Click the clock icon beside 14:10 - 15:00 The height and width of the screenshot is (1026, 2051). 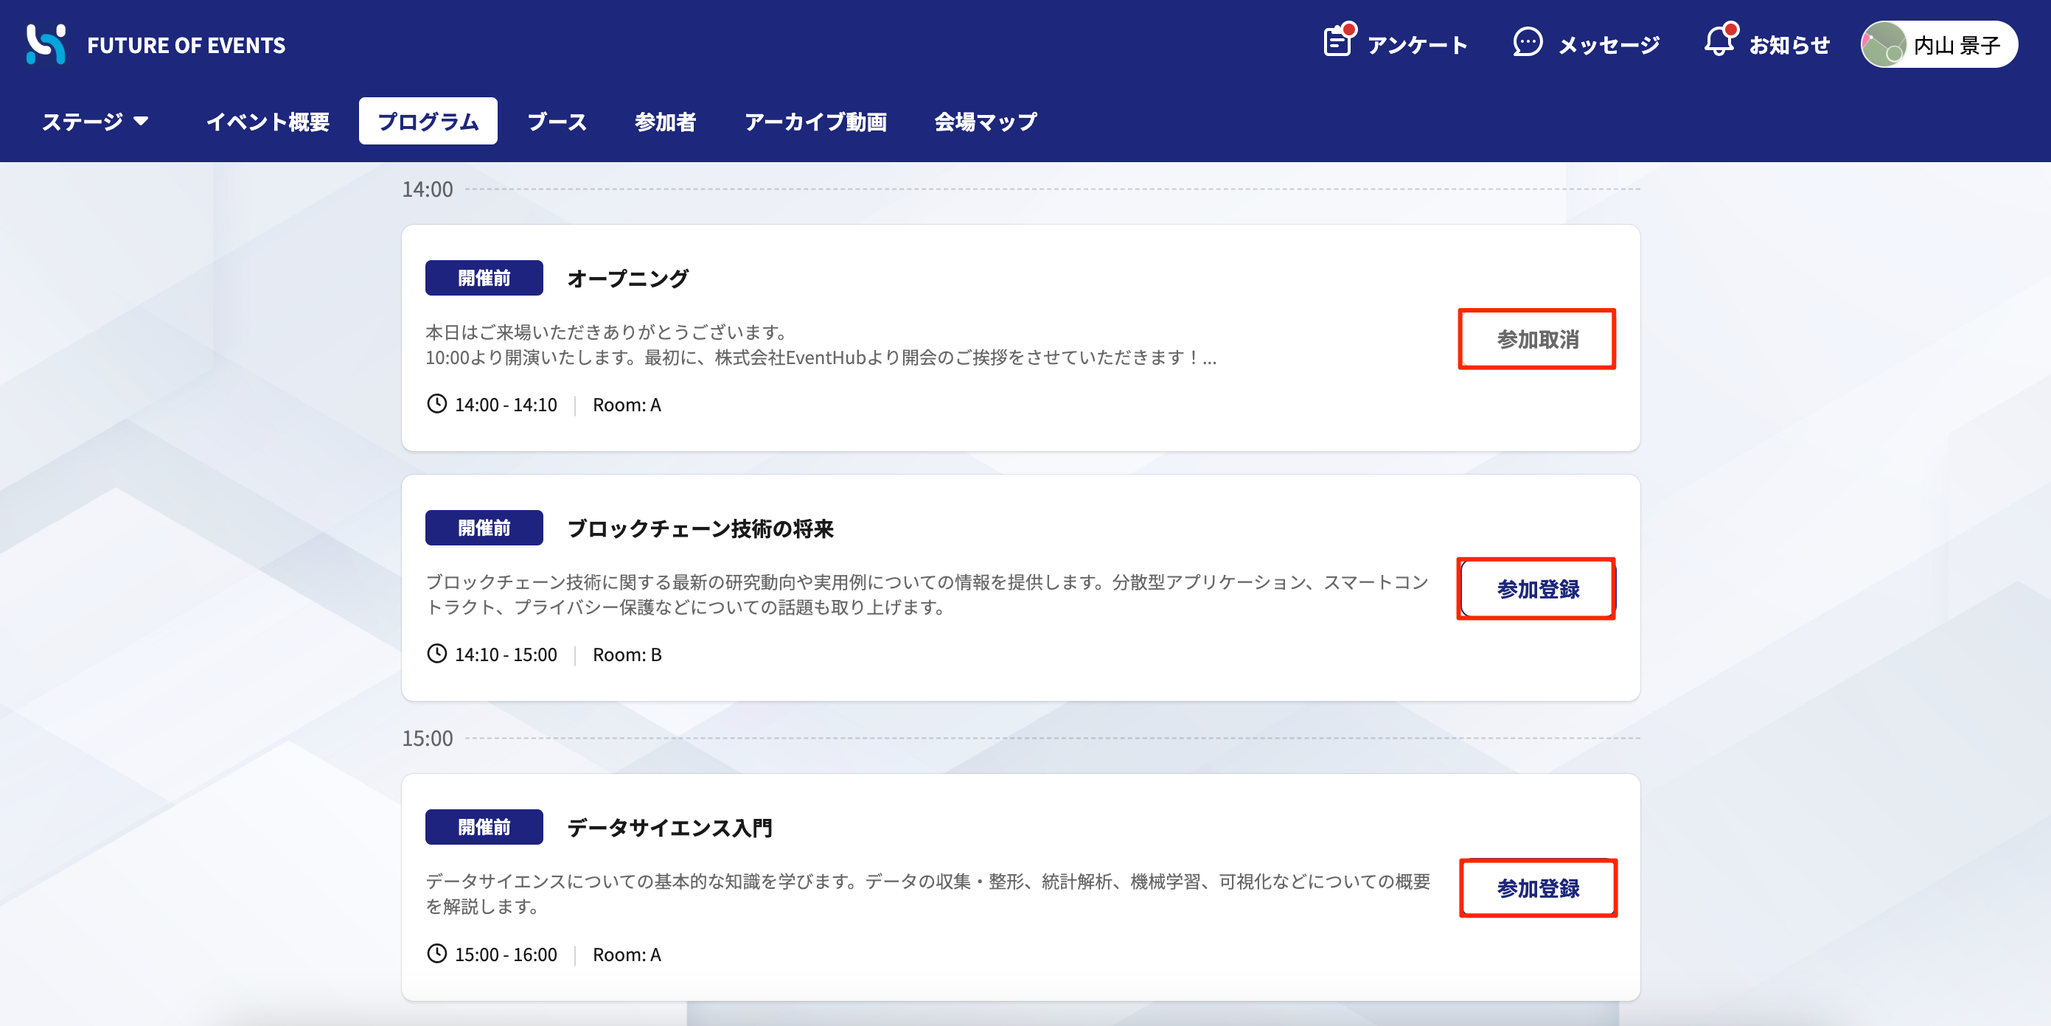pyautogui.click(x=436, y=654)
